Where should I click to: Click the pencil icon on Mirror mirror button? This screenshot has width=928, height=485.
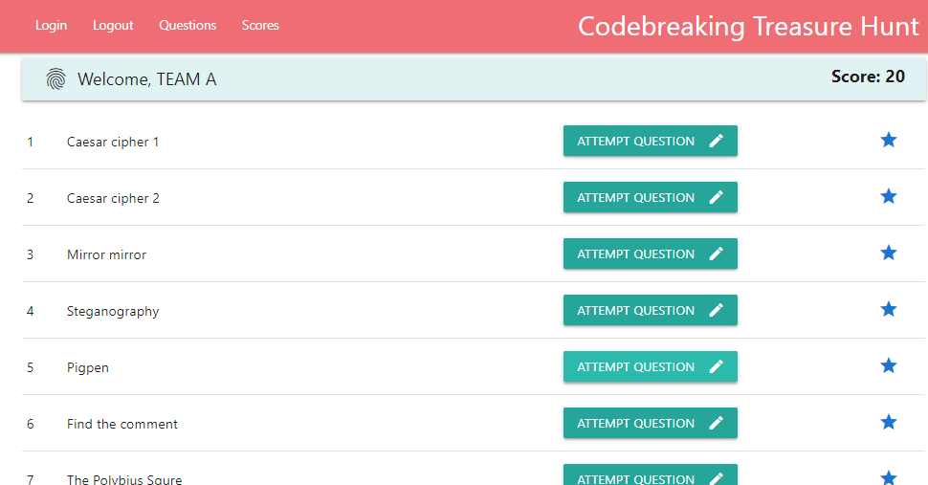(717, 254)
